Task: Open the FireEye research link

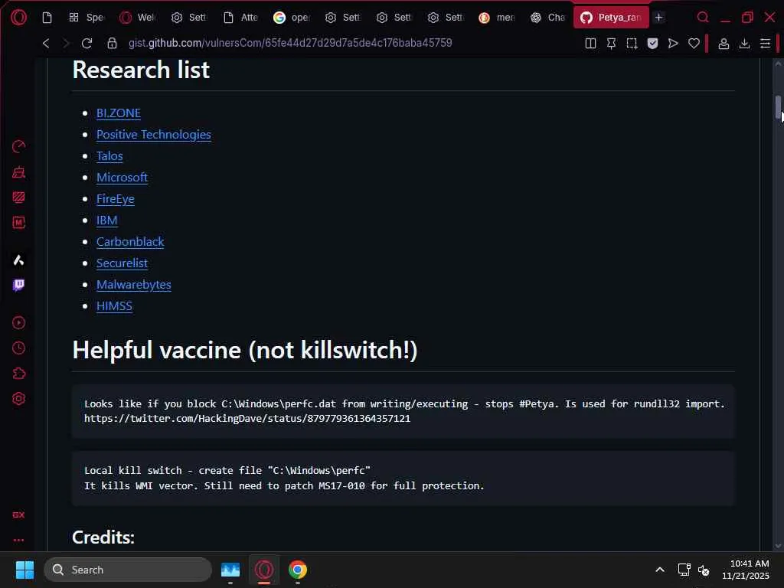Action: [116, 199]
